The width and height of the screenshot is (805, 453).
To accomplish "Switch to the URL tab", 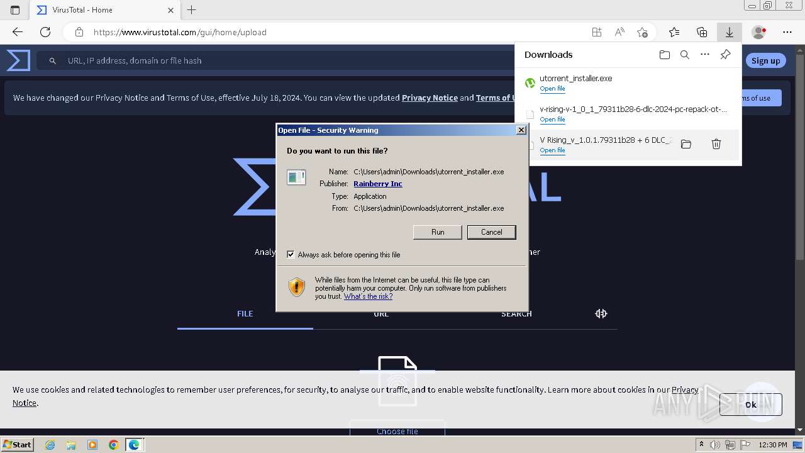I will pos(381,314).
